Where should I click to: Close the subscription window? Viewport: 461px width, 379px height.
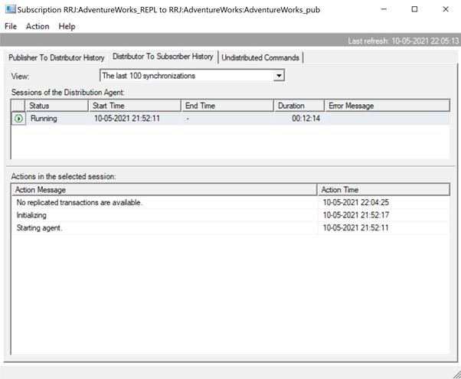point(446,9)
